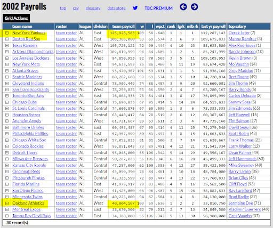
Task: Open team roster for Kansas City Royals
Action: click(x=67, y=165)
